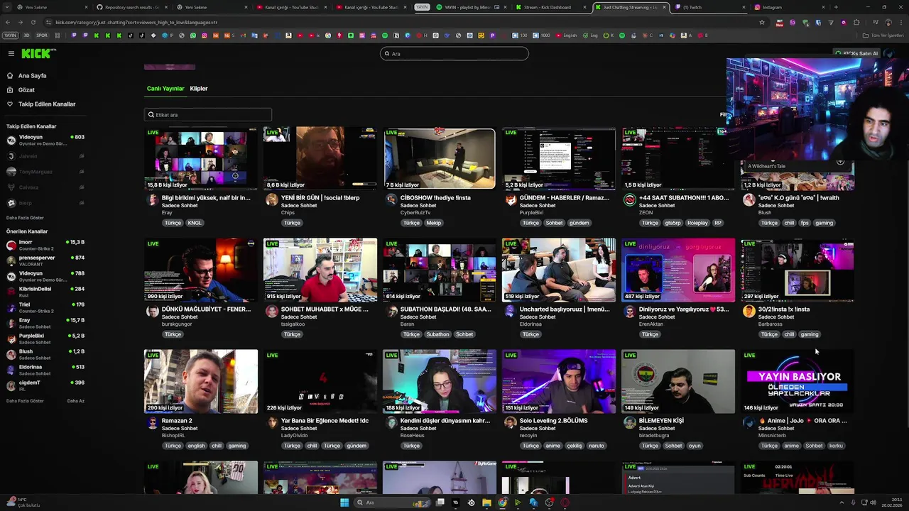Click PurpleBixi channel avatar in stream grid

510,200
